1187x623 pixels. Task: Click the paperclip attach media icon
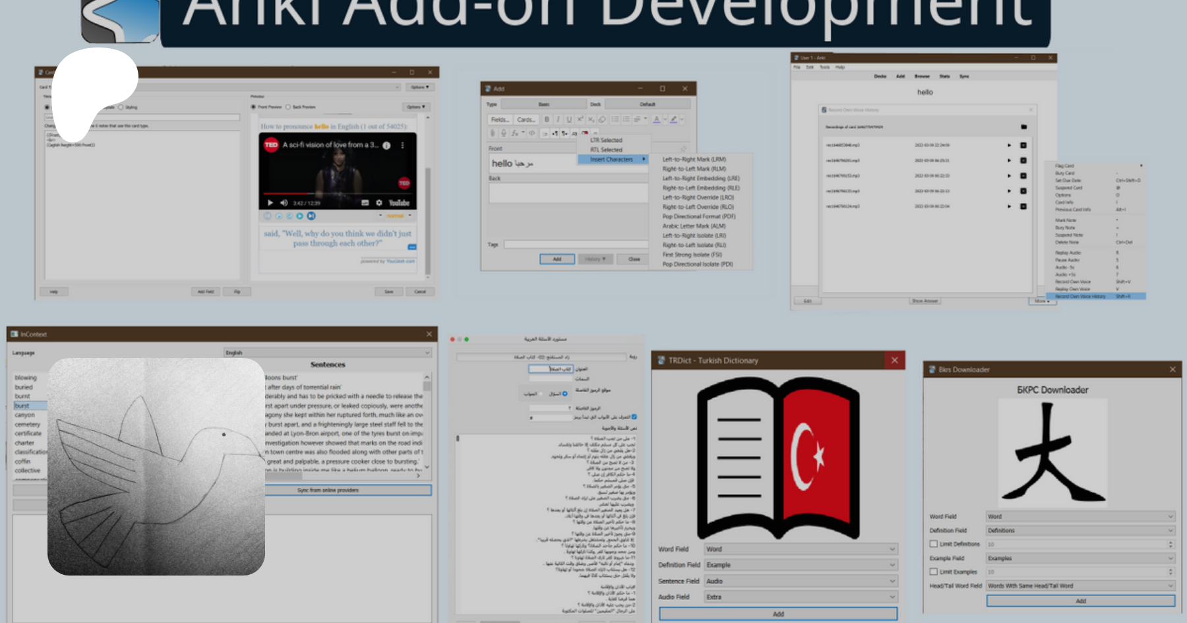click(x=492, y=133)
